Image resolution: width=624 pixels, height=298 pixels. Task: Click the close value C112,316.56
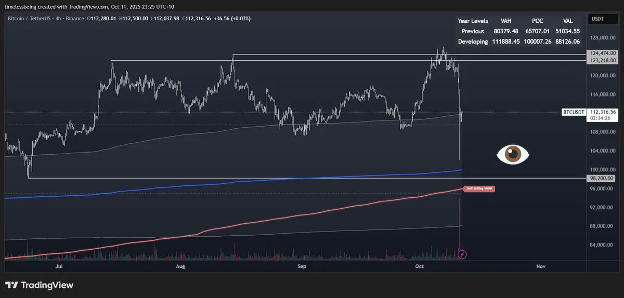(x=197, y=18)
